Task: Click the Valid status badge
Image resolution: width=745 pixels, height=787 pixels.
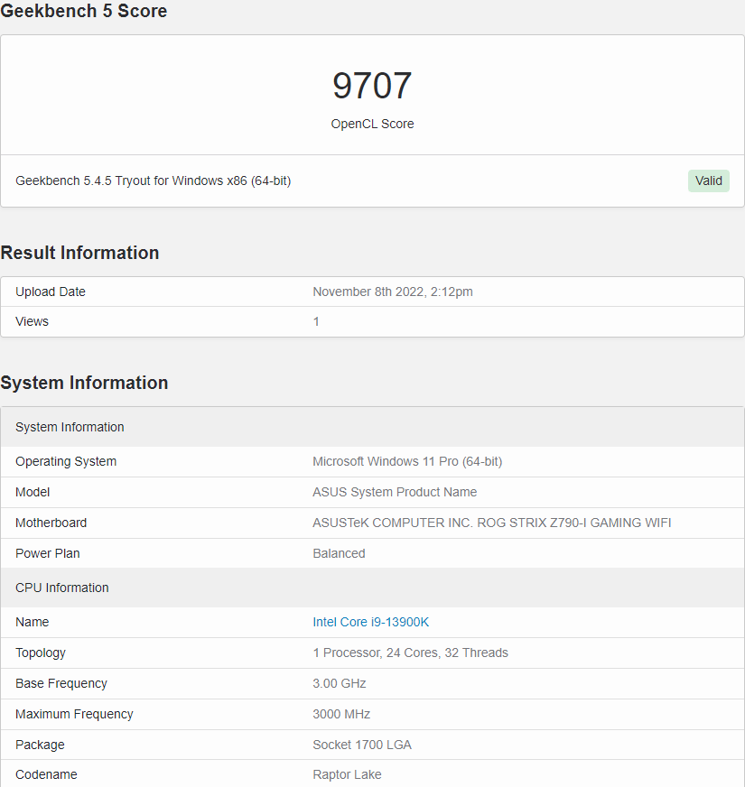Action: click(708, 181)
